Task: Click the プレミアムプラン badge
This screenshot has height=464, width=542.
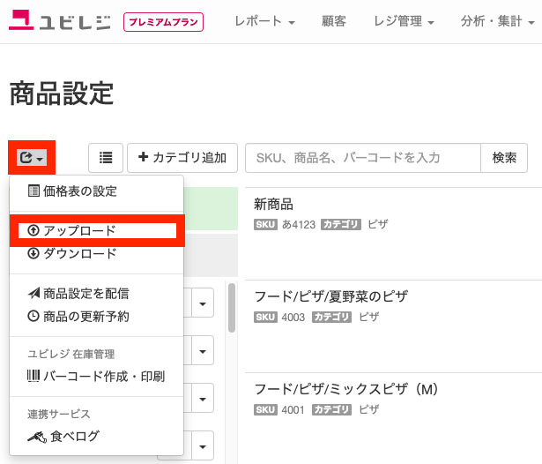Action: tap(163, 22)
